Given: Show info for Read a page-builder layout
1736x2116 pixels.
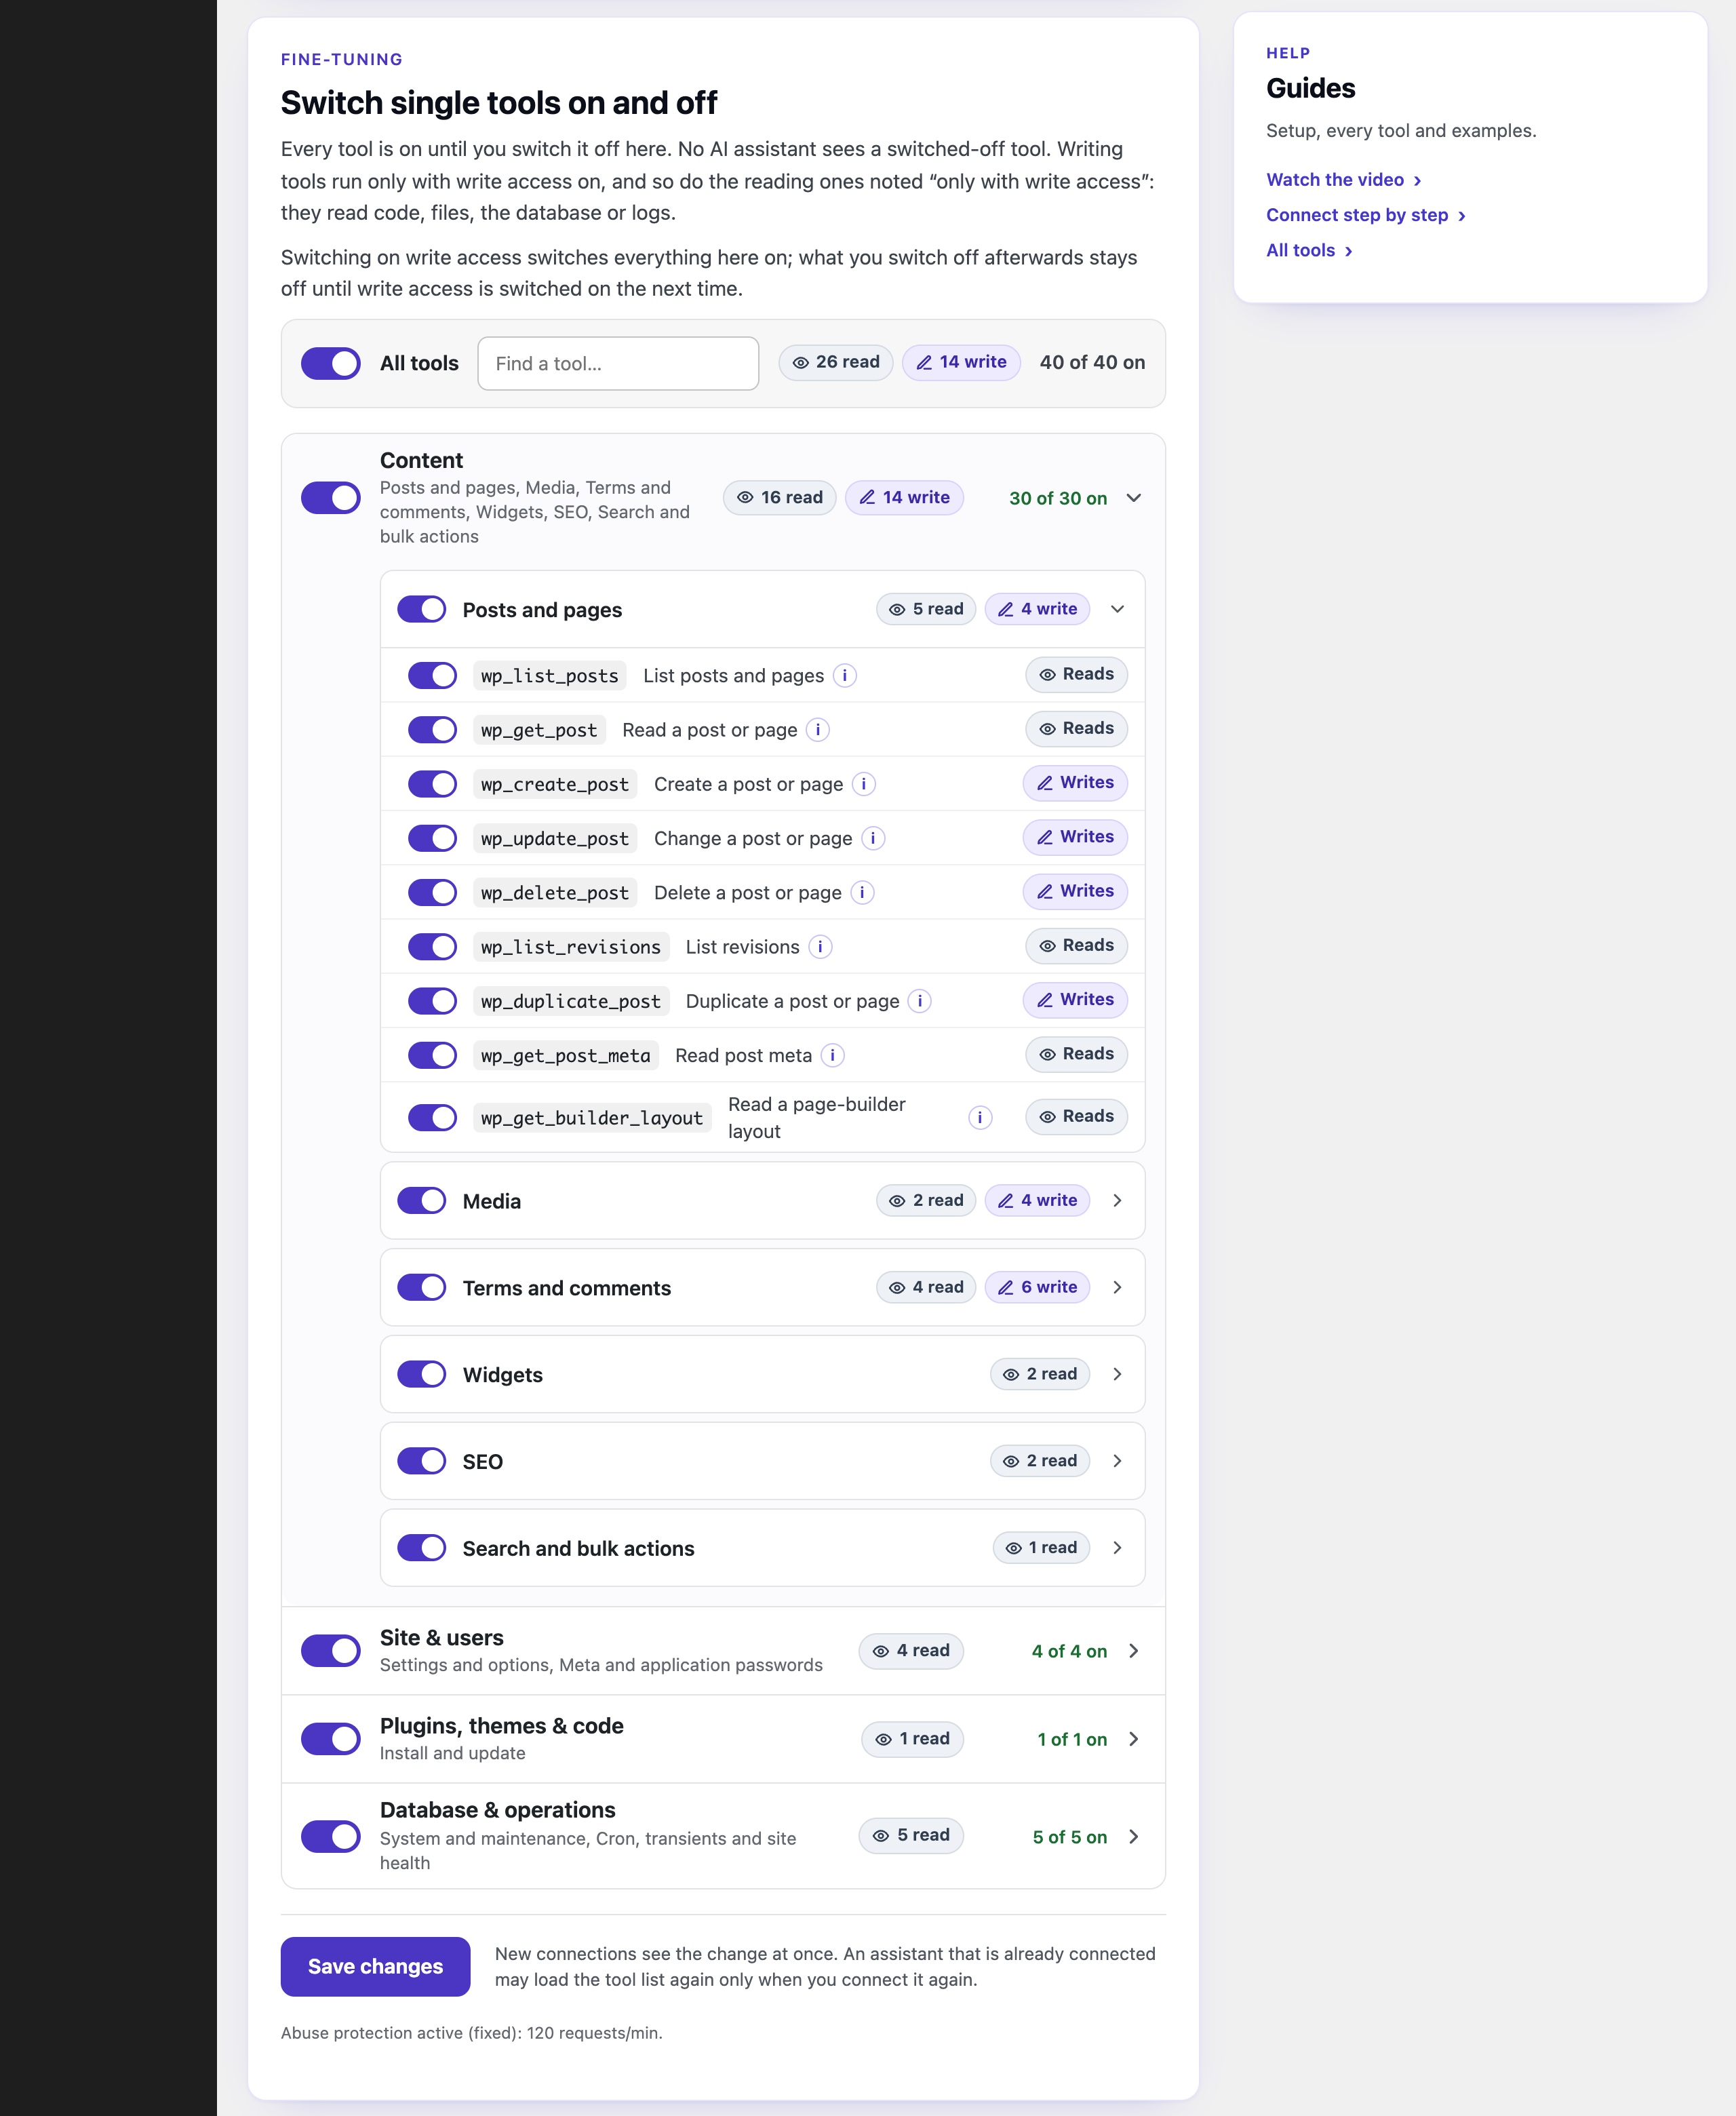Looking at the screenshot, I should tap(980, 1118).
